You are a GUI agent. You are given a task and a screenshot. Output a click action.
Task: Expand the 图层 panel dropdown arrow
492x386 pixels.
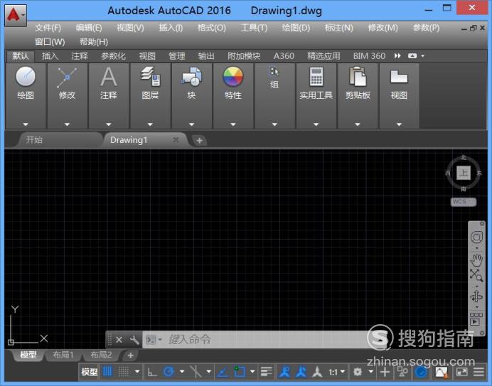(150, 124)
